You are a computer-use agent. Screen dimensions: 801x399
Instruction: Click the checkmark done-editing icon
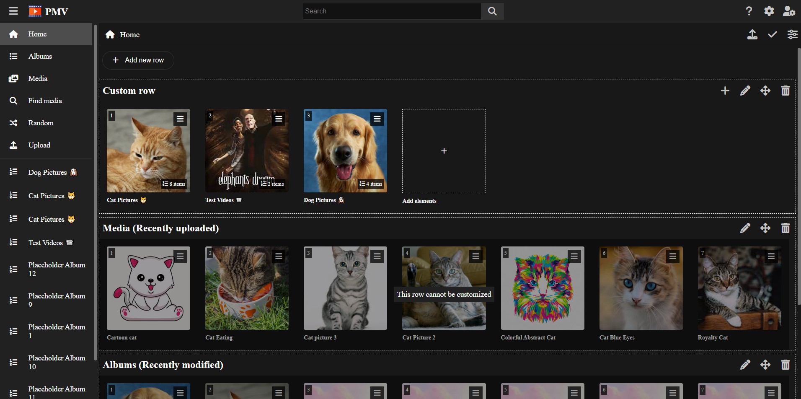point(773,34)
